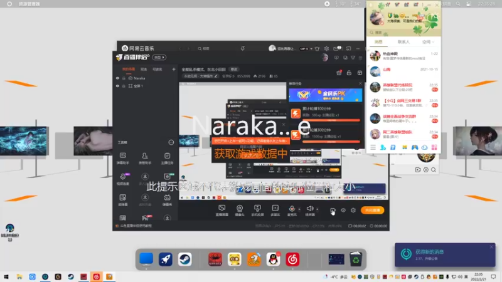Open the Naraka game icon in dock
Image resolution: width=502 pixels, height=282 pixels.
point(215,259)
